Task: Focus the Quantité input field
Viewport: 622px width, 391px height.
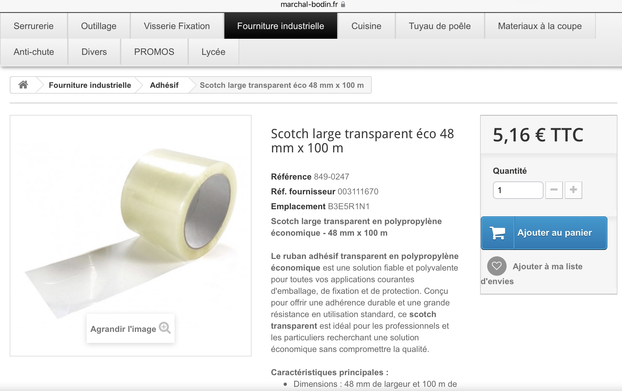Action: click(x=518, y=190)
